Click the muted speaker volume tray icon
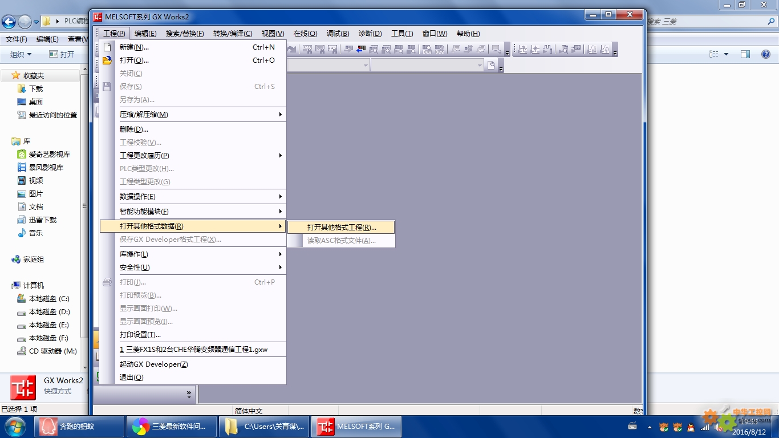This screenshot has width=779, height=438. point(717,427)
